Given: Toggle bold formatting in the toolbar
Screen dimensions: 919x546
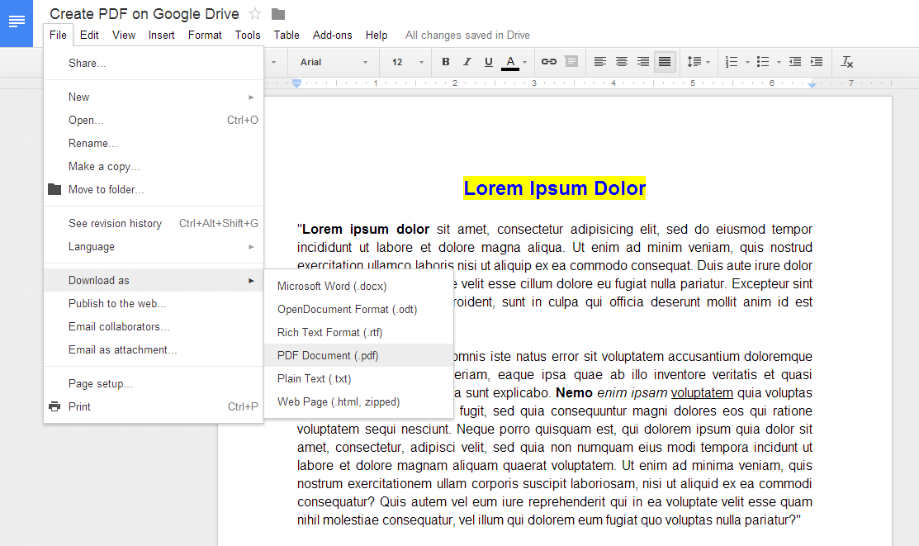Looking at the screenshot, I should 445,62.
